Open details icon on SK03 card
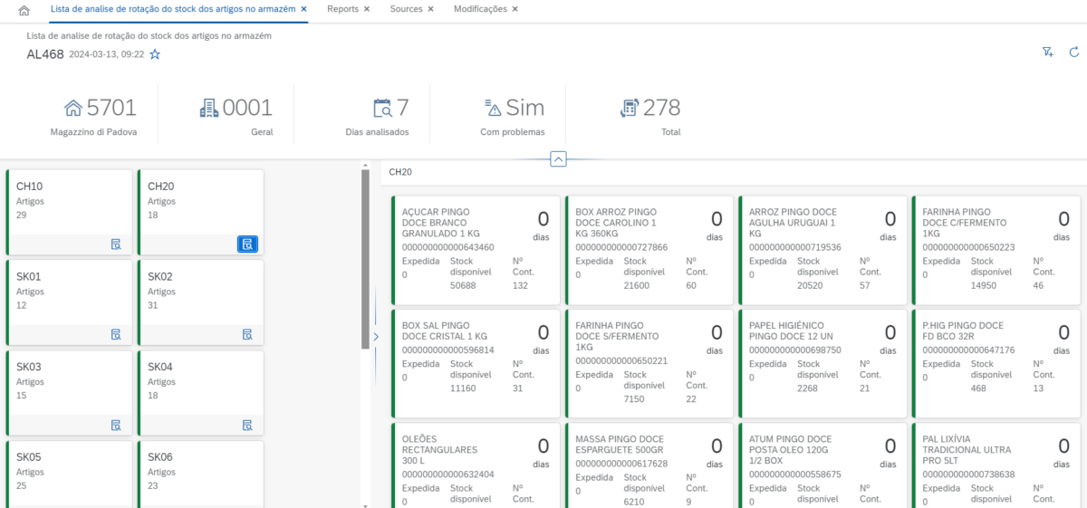The height and width of the screenshot is (508, 1087). 116,425
